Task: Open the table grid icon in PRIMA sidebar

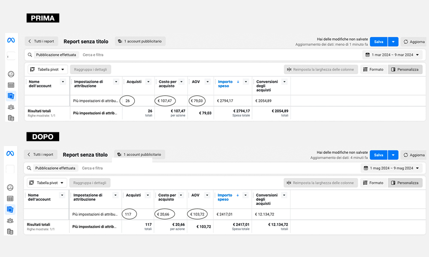Action: click(11, 85)
